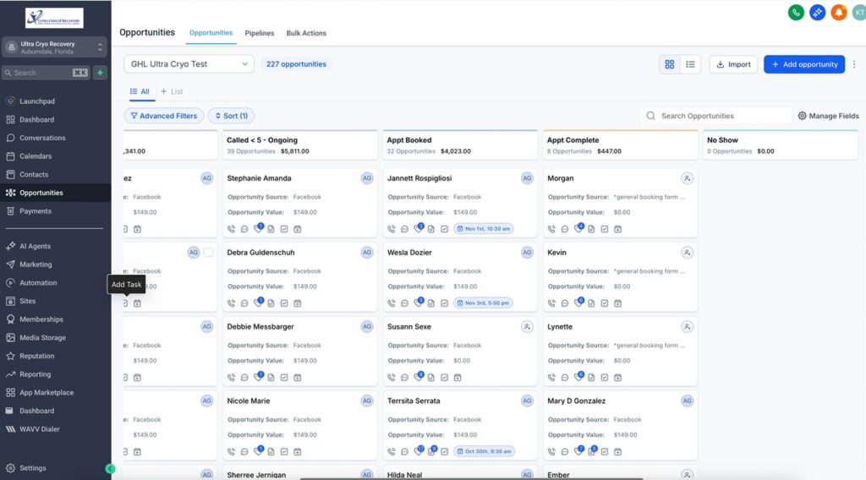The height and width of the screenshot is (480, 866).
Task: Select the All smart list tab
Action: pyautogui.click(x=140, y=91)
